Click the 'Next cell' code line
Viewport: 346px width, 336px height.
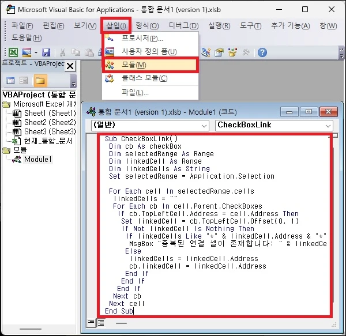[x=127, y=304]
